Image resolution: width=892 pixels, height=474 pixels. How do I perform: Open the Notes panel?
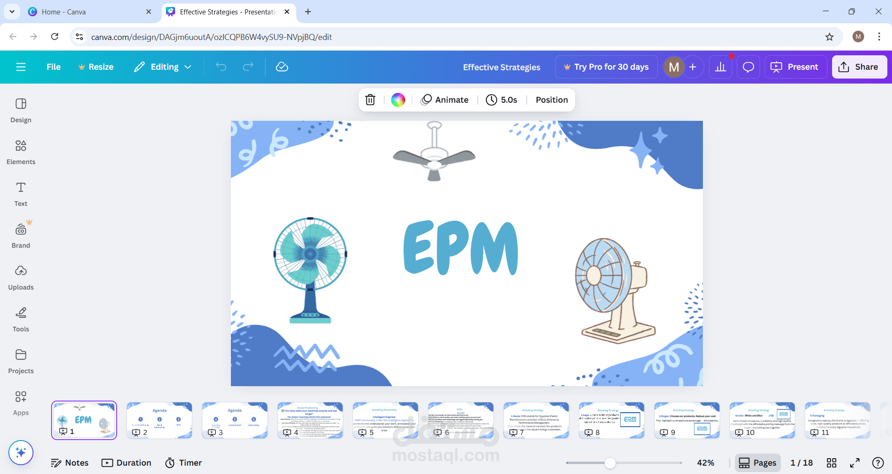click(70, 463)
